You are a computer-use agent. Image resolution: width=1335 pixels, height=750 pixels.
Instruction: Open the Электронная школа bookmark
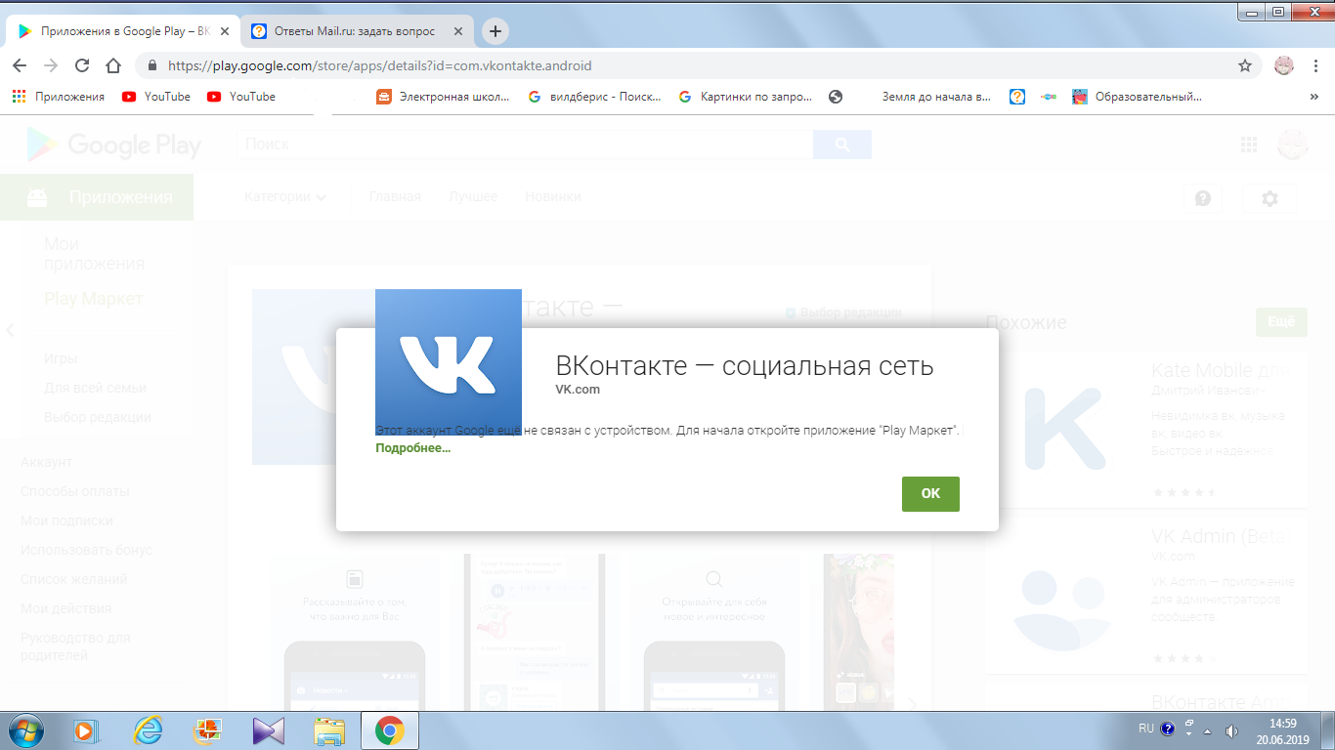[x=444, y=97]
